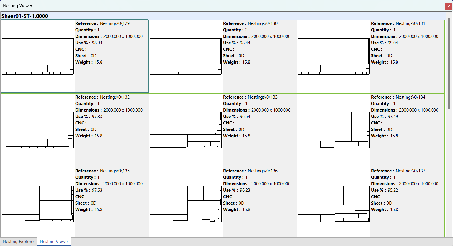Click the Use % value 95.22

[x=393, y=190]
